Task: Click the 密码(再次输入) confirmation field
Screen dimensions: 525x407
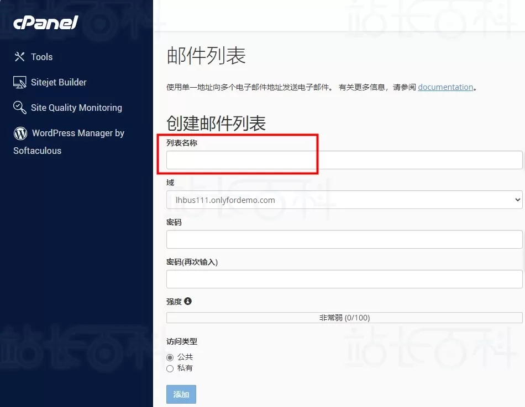Action: [x=344, y=279]
